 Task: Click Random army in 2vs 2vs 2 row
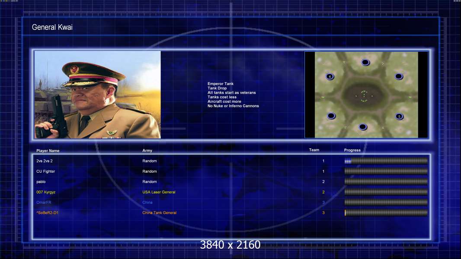pyautogui.click(x=150, y=161)
